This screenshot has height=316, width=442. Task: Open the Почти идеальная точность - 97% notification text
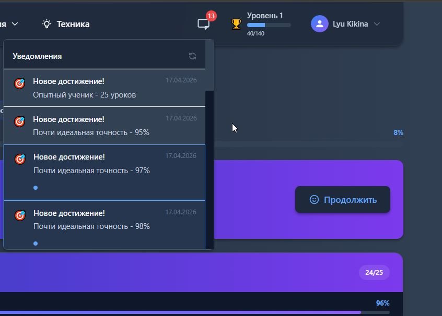point(91,171)
